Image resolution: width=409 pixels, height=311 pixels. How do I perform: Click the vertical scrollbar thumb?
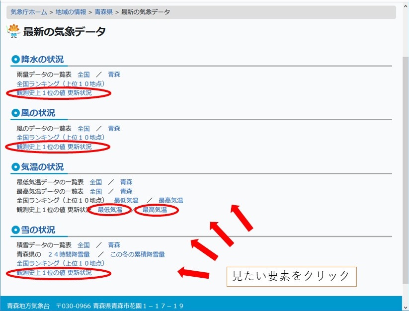click(x=406, y=169)
